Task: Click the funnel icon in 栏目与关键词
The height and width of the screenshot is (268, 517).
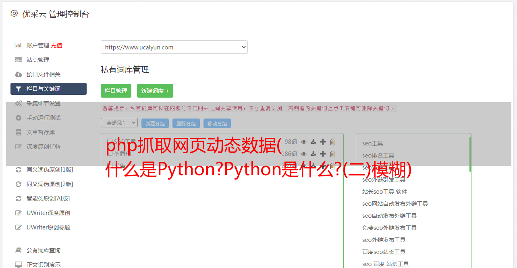Action: pyautogui.click(x=19, y=89)
